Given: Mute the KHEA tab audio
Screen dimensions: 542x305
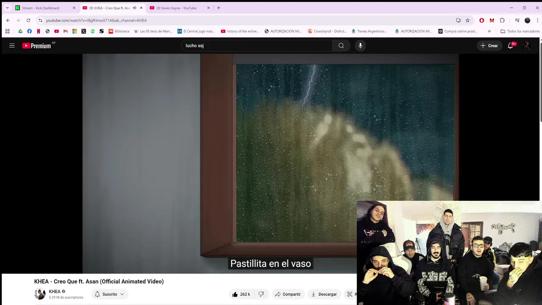Looking at the screenshot, I should click(135, 8).
